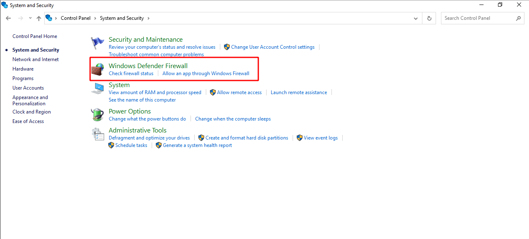The width and height of the screenshot is (529, 239).
Task: Click Check firewall status link
Action: click(x=131, y=73)
